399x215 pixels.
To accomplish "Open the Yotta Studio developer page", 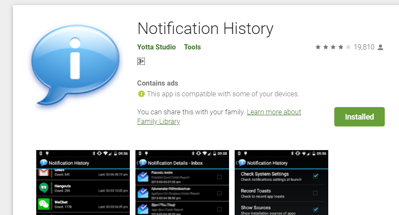I will click(157, 47).
